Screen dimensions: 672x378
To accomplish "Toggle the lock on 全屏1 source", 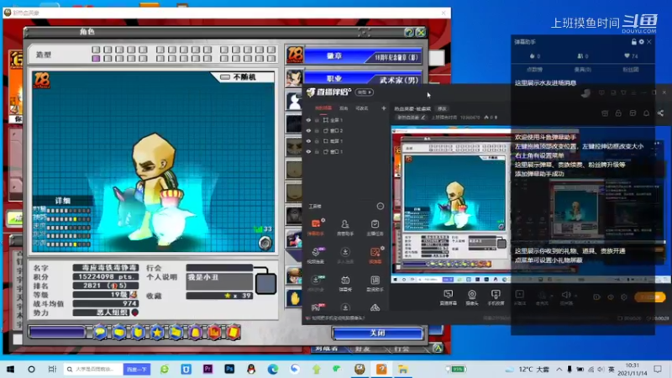I will click(317, 120).
